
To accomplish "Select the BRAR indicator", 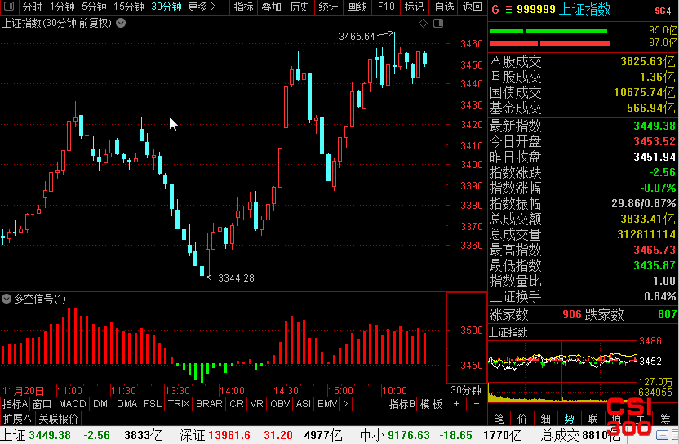I will pyautogui.click(x=209, y=404).
